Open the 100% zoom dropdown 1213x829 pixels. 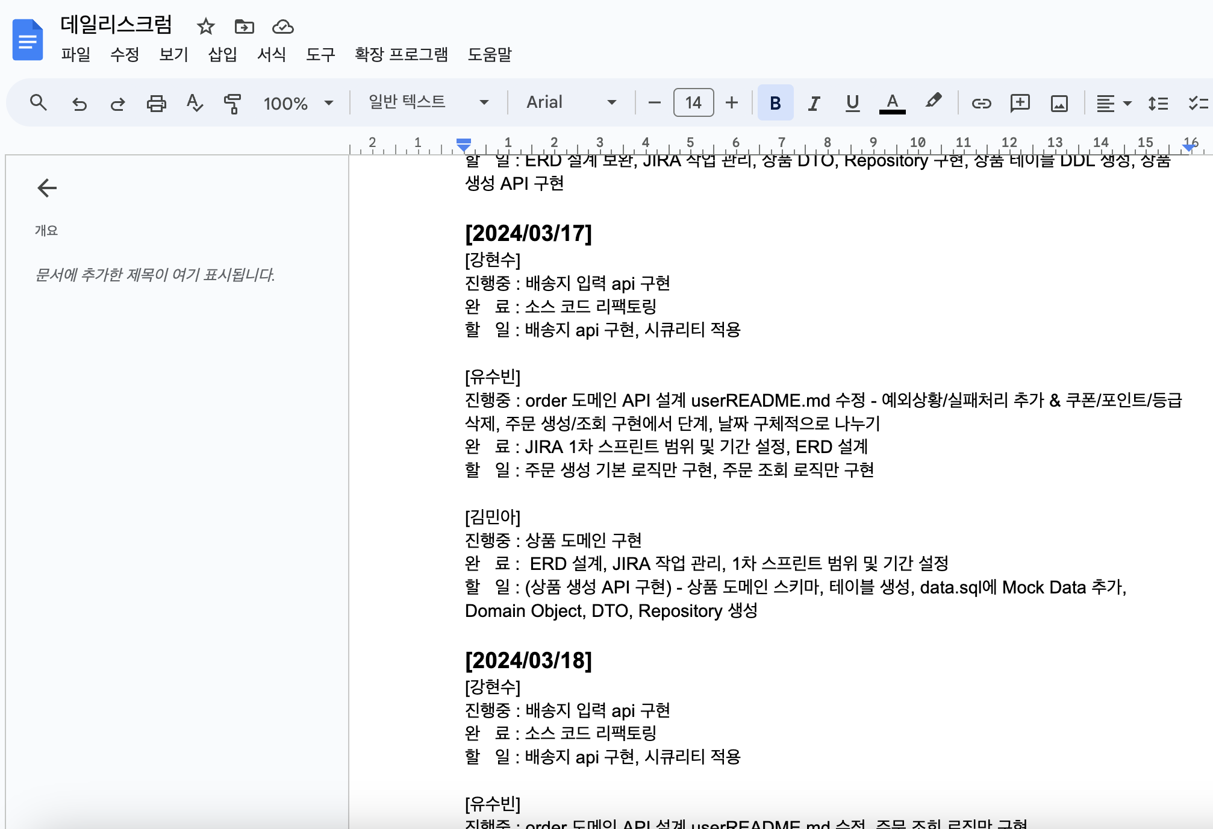pos(298,103)
